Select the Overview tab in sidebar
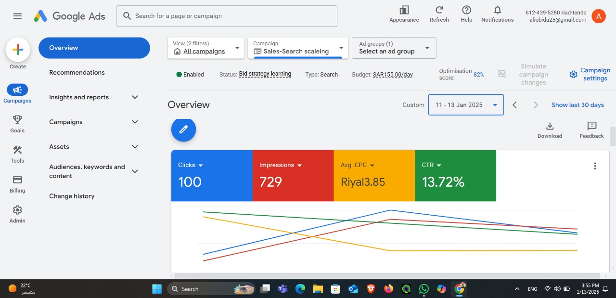Screen dimensions: 616x298 94,48
